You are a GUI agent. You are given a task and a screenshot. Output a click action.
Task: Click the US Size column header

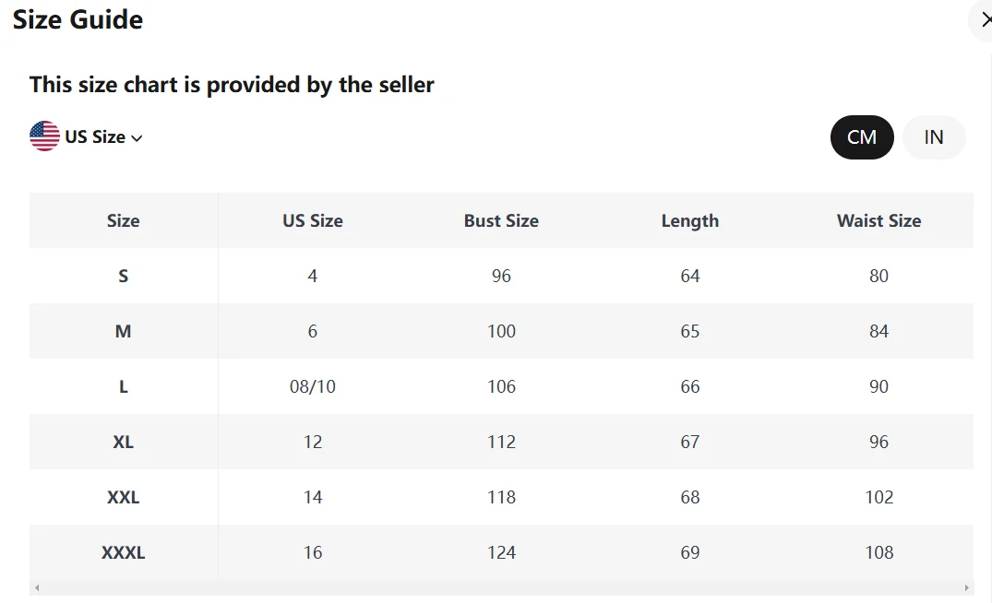click(x=313, y=220)
